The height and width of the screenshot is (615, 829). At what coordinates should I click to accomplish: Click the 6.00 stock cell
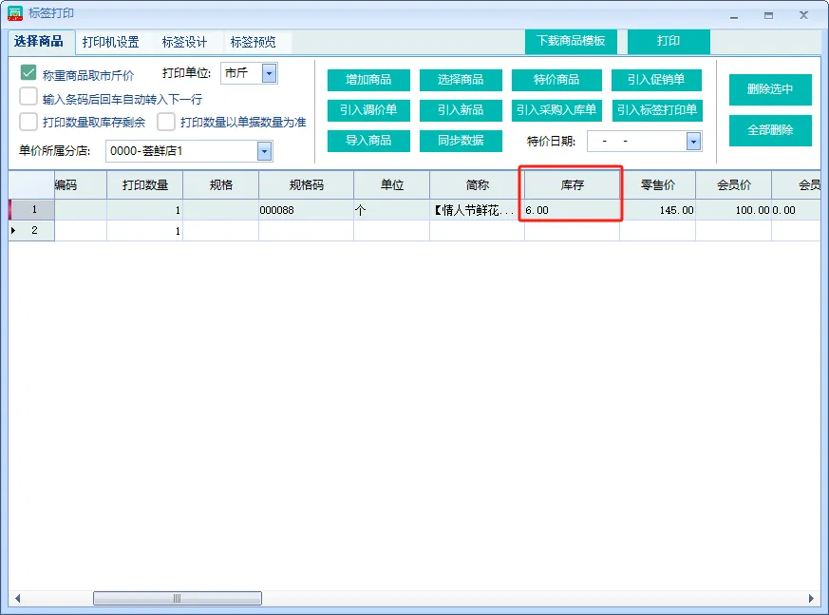pyautogui.click(x=572, y=210)
